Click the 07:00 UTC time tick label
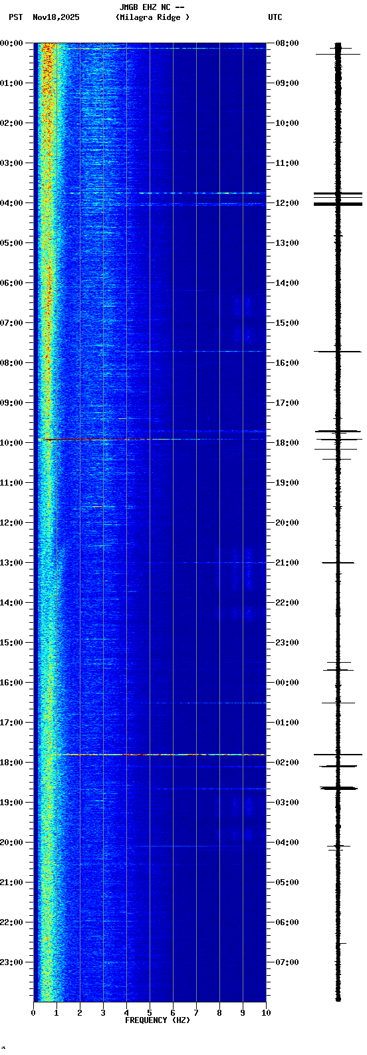 [287, 962]
